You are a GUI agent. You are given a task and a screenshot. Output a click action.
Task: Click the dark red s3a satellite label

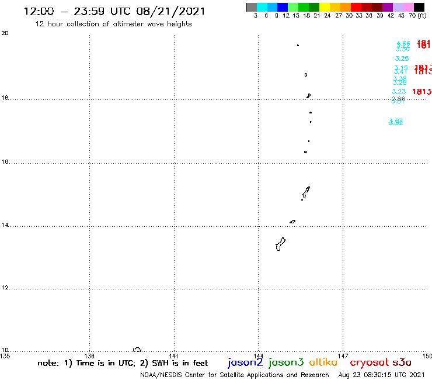[x=402, y=362]
